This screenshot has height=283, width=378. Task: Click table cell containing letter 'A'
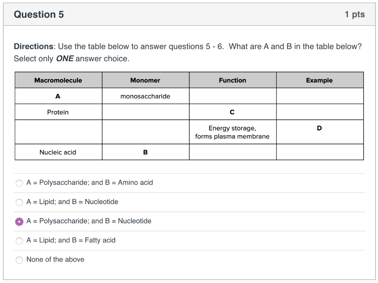[58, 96]
